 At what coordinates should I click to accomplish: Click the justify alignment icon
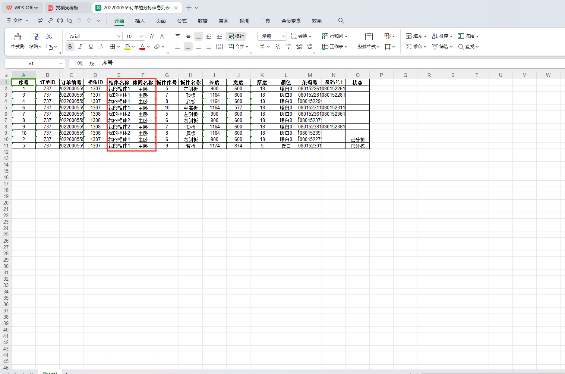(x=209, y=47)
